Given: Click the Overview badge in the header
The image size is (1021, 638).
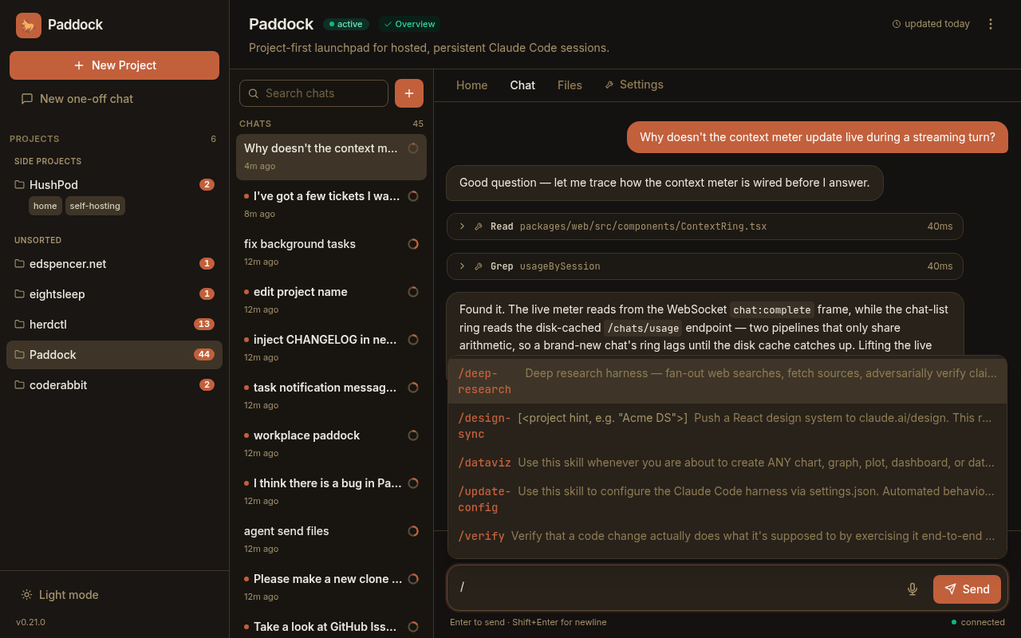Looking at the screenshot, I should tap(409, 24).
